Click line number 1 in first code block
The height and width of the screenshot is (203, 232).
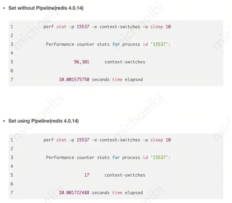(12, 27)
